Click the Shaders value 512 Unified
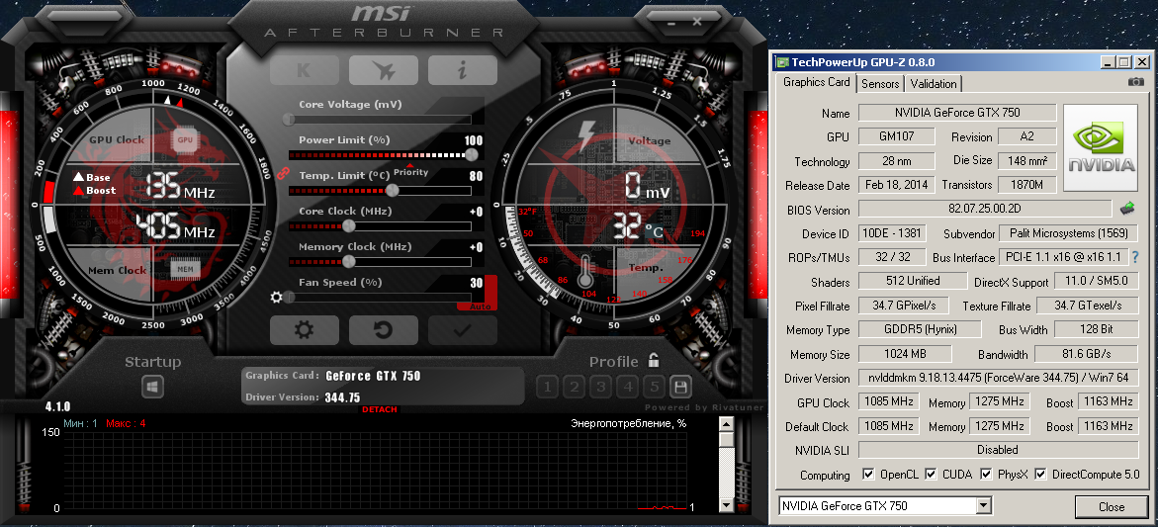 point(913,281)
